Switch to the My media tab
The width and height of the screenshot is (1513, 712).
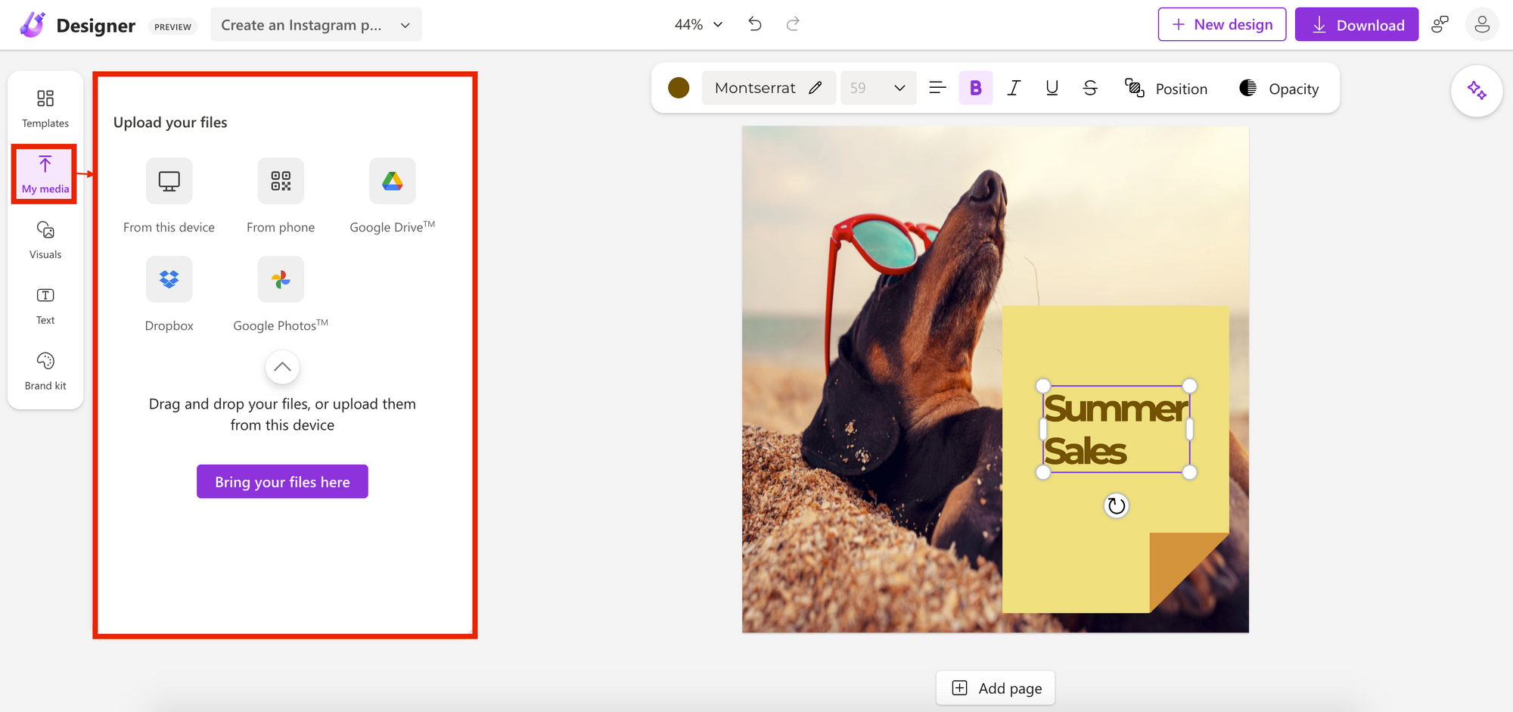(x=44, y=174)
